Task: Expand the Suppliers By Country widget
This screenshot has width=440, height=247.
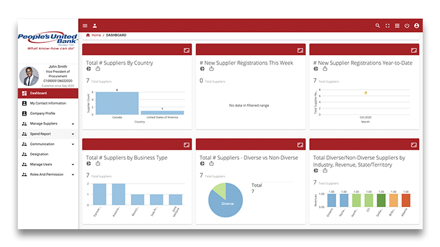Action: (186, 50)
